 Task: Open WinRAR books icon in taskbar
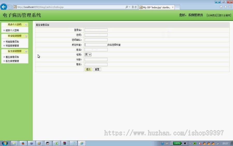pyautogui.click(x=64, y=143)
